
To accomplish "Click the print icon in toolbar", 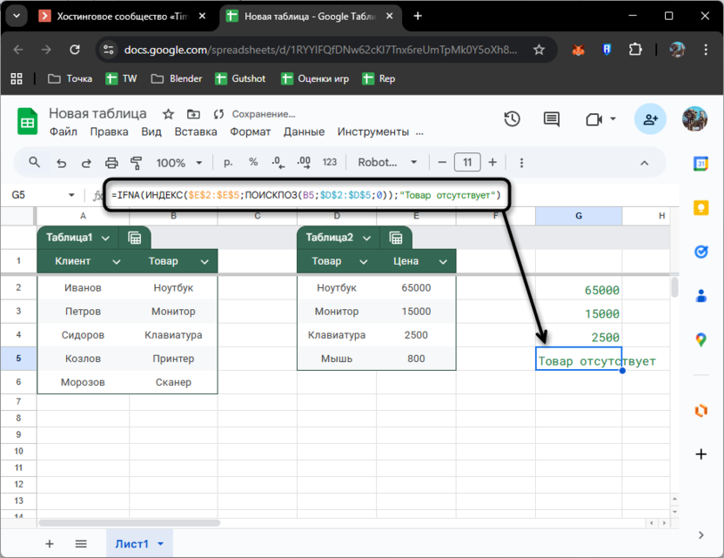I will coord(111,163).
